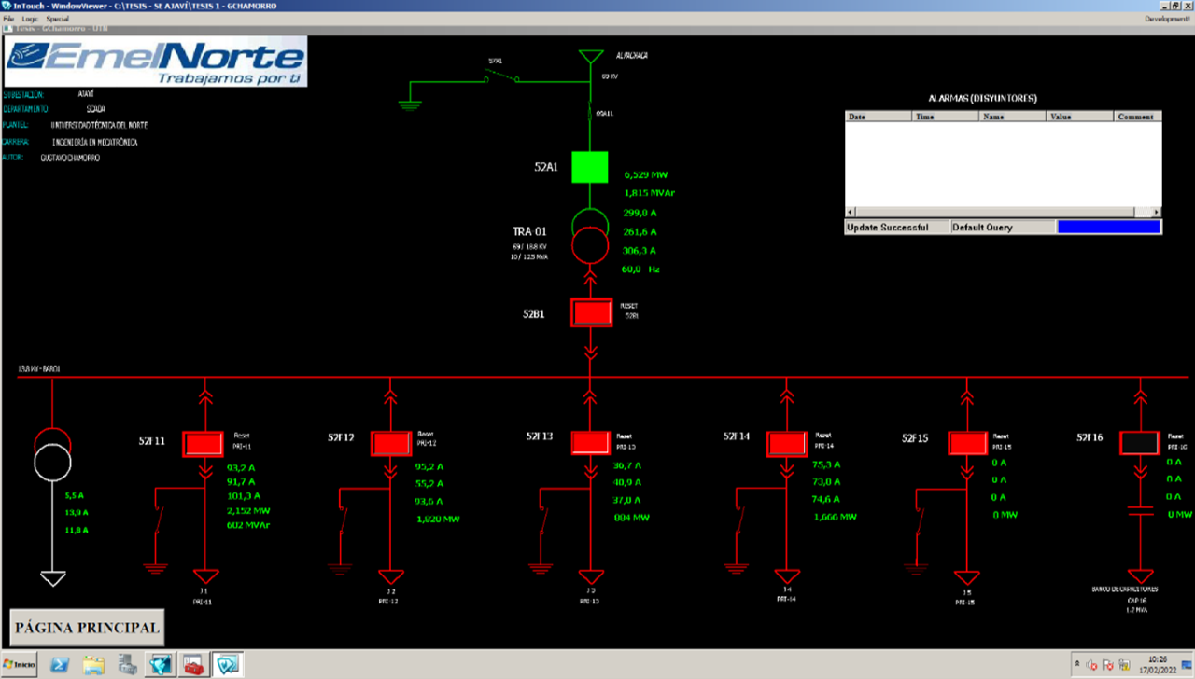Sort alarms by Value column
The width and height of the screenshot is (1195, 679).
[x=1079, y=117]
